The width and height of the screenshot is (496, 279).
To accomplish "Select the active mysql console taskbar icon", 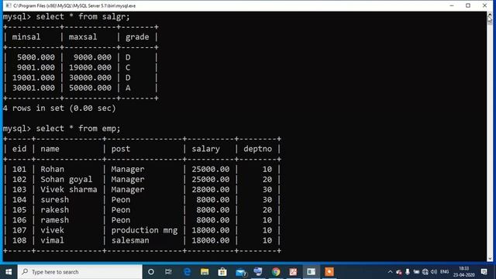I will pyautogui.click(x=312, y=272).
